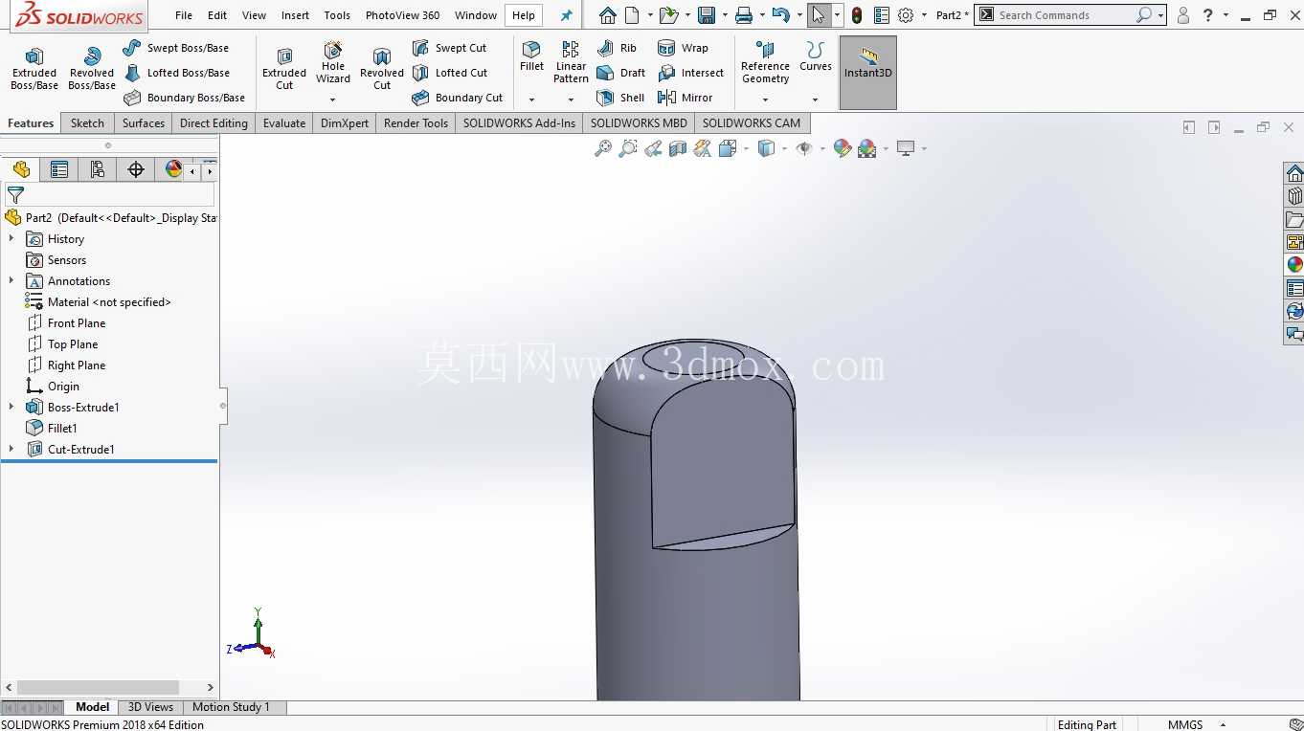Open the Tools menu
1304x731 pixels.
pos(337,15)
